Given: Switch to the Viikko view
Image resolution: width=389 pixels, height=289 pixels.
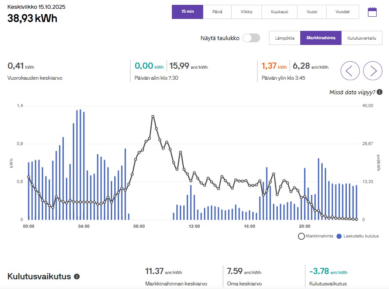Looking at the screenshot, I should (247, 12).
